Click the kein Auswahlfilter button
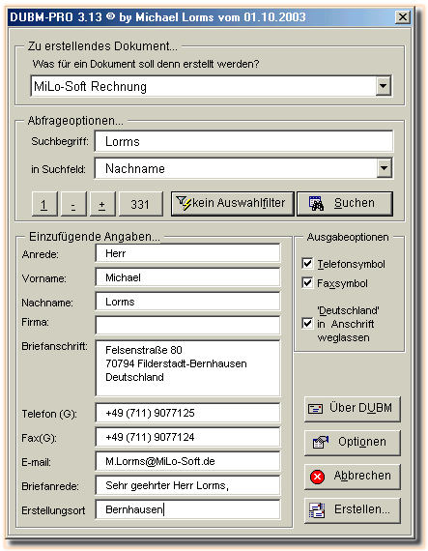428x551 pixels. pos(232,203)
